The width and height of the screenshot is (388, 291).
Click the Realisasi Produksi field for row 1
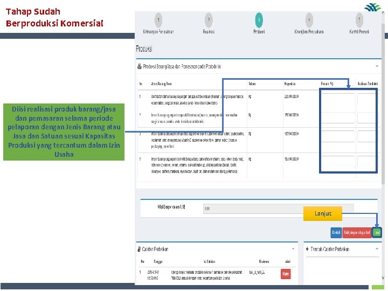click(367, 99)
